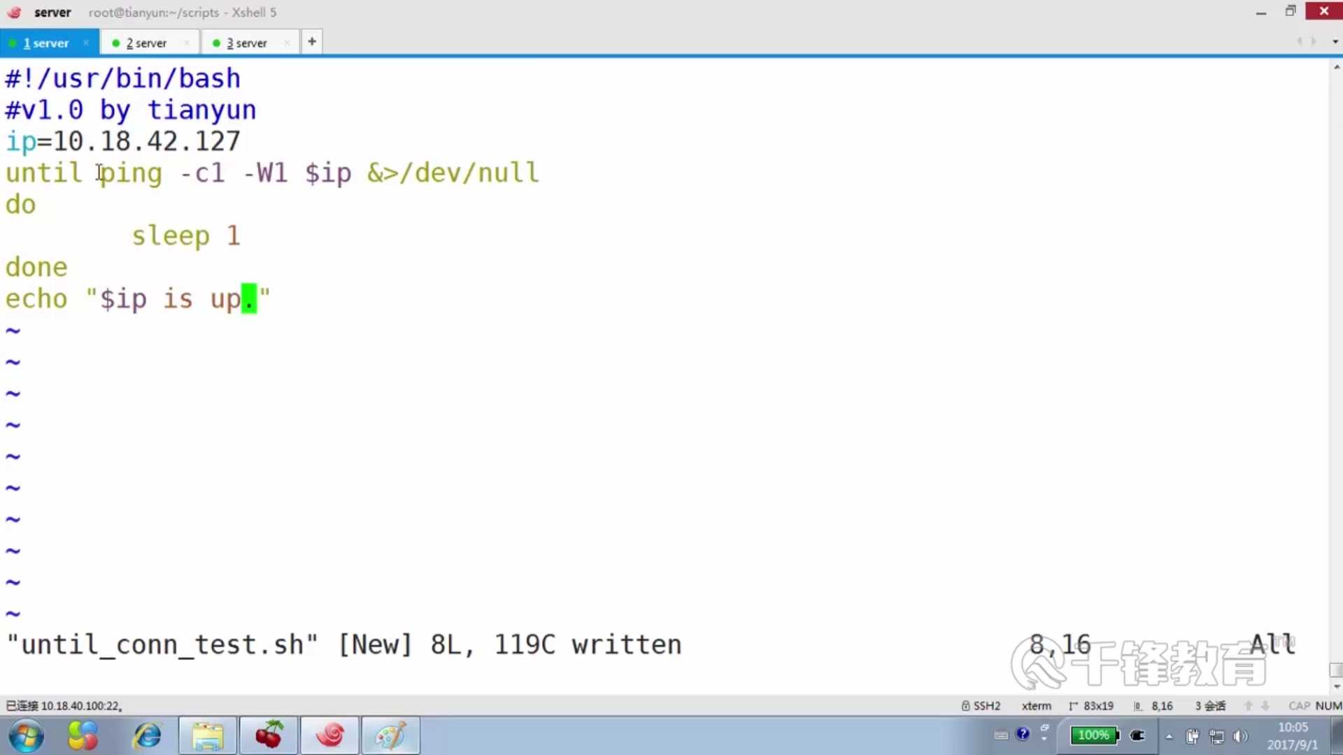Click on the "sleep 1" line
Image resolution: width=1343 pixels, height=755 pixels.
(186, 236)
